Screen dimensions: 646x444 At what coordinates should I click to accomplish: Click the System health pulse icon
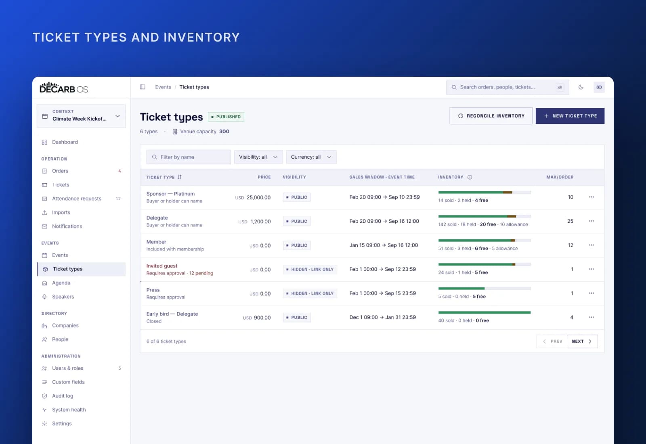point(44,410)
